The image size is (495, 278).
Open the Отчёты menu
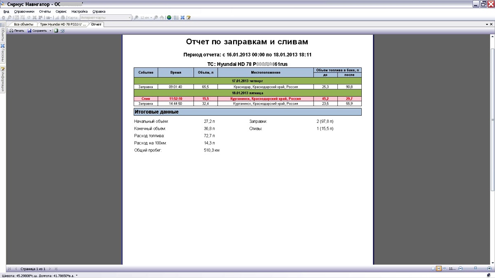(45, 12)
